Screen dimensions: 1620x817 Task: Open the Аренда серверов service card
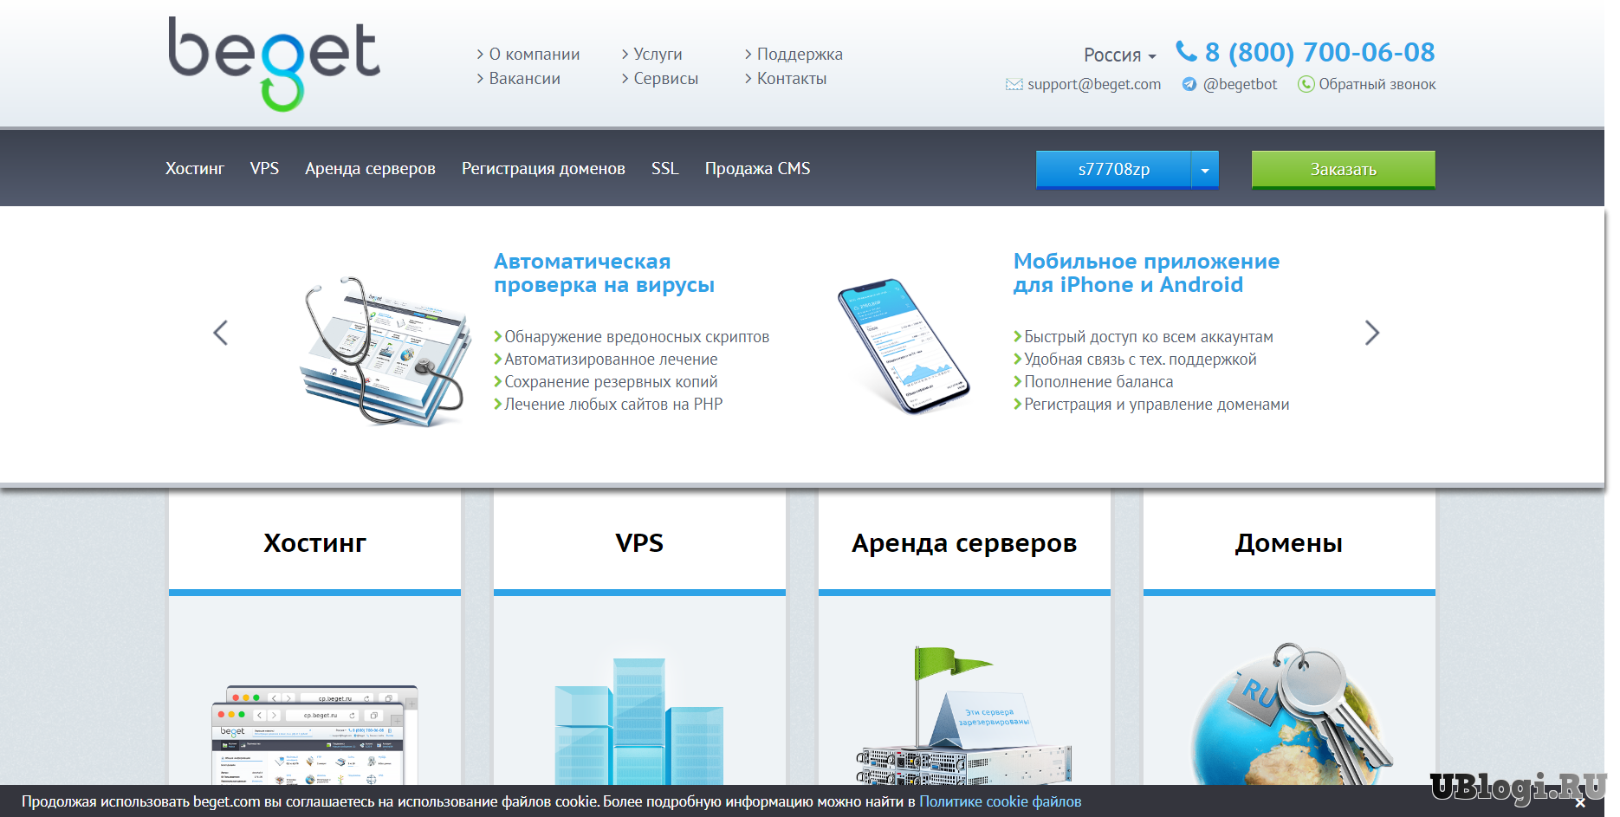[x=964, y=543]
